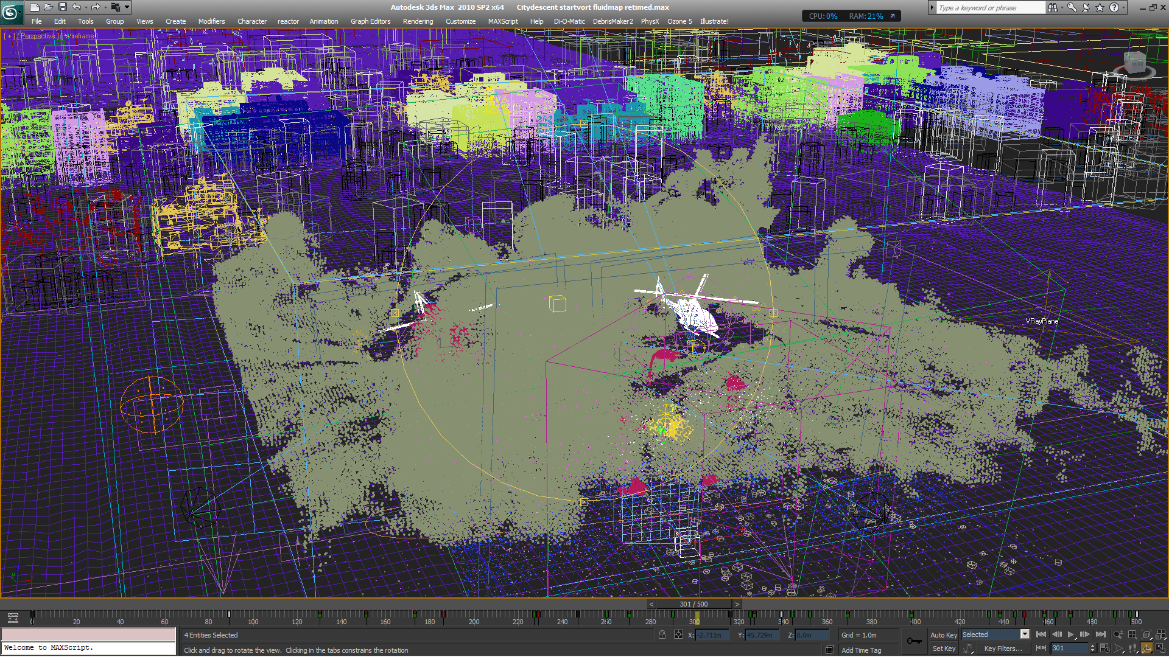This screenshot has height=657, width=1169.
Task: Open the 3ds Max application button menu
Action: 11,11
